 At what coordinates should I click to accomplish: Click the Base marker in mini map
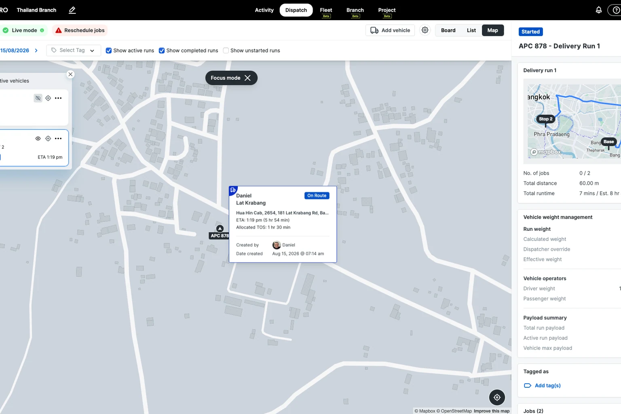608,142
